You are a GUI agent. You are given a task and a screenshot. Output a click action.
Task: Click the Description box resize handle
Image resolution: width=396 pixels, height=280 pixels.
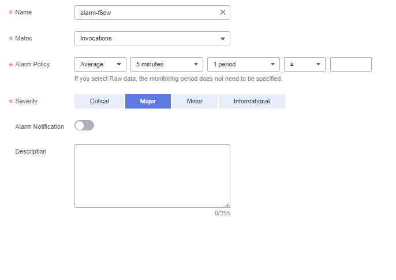point(227,205)
